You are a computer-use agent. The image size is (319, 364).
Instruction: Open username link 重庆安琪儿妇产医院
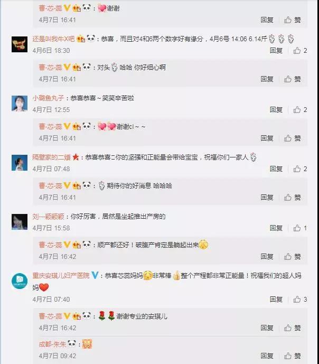[61, 276]
